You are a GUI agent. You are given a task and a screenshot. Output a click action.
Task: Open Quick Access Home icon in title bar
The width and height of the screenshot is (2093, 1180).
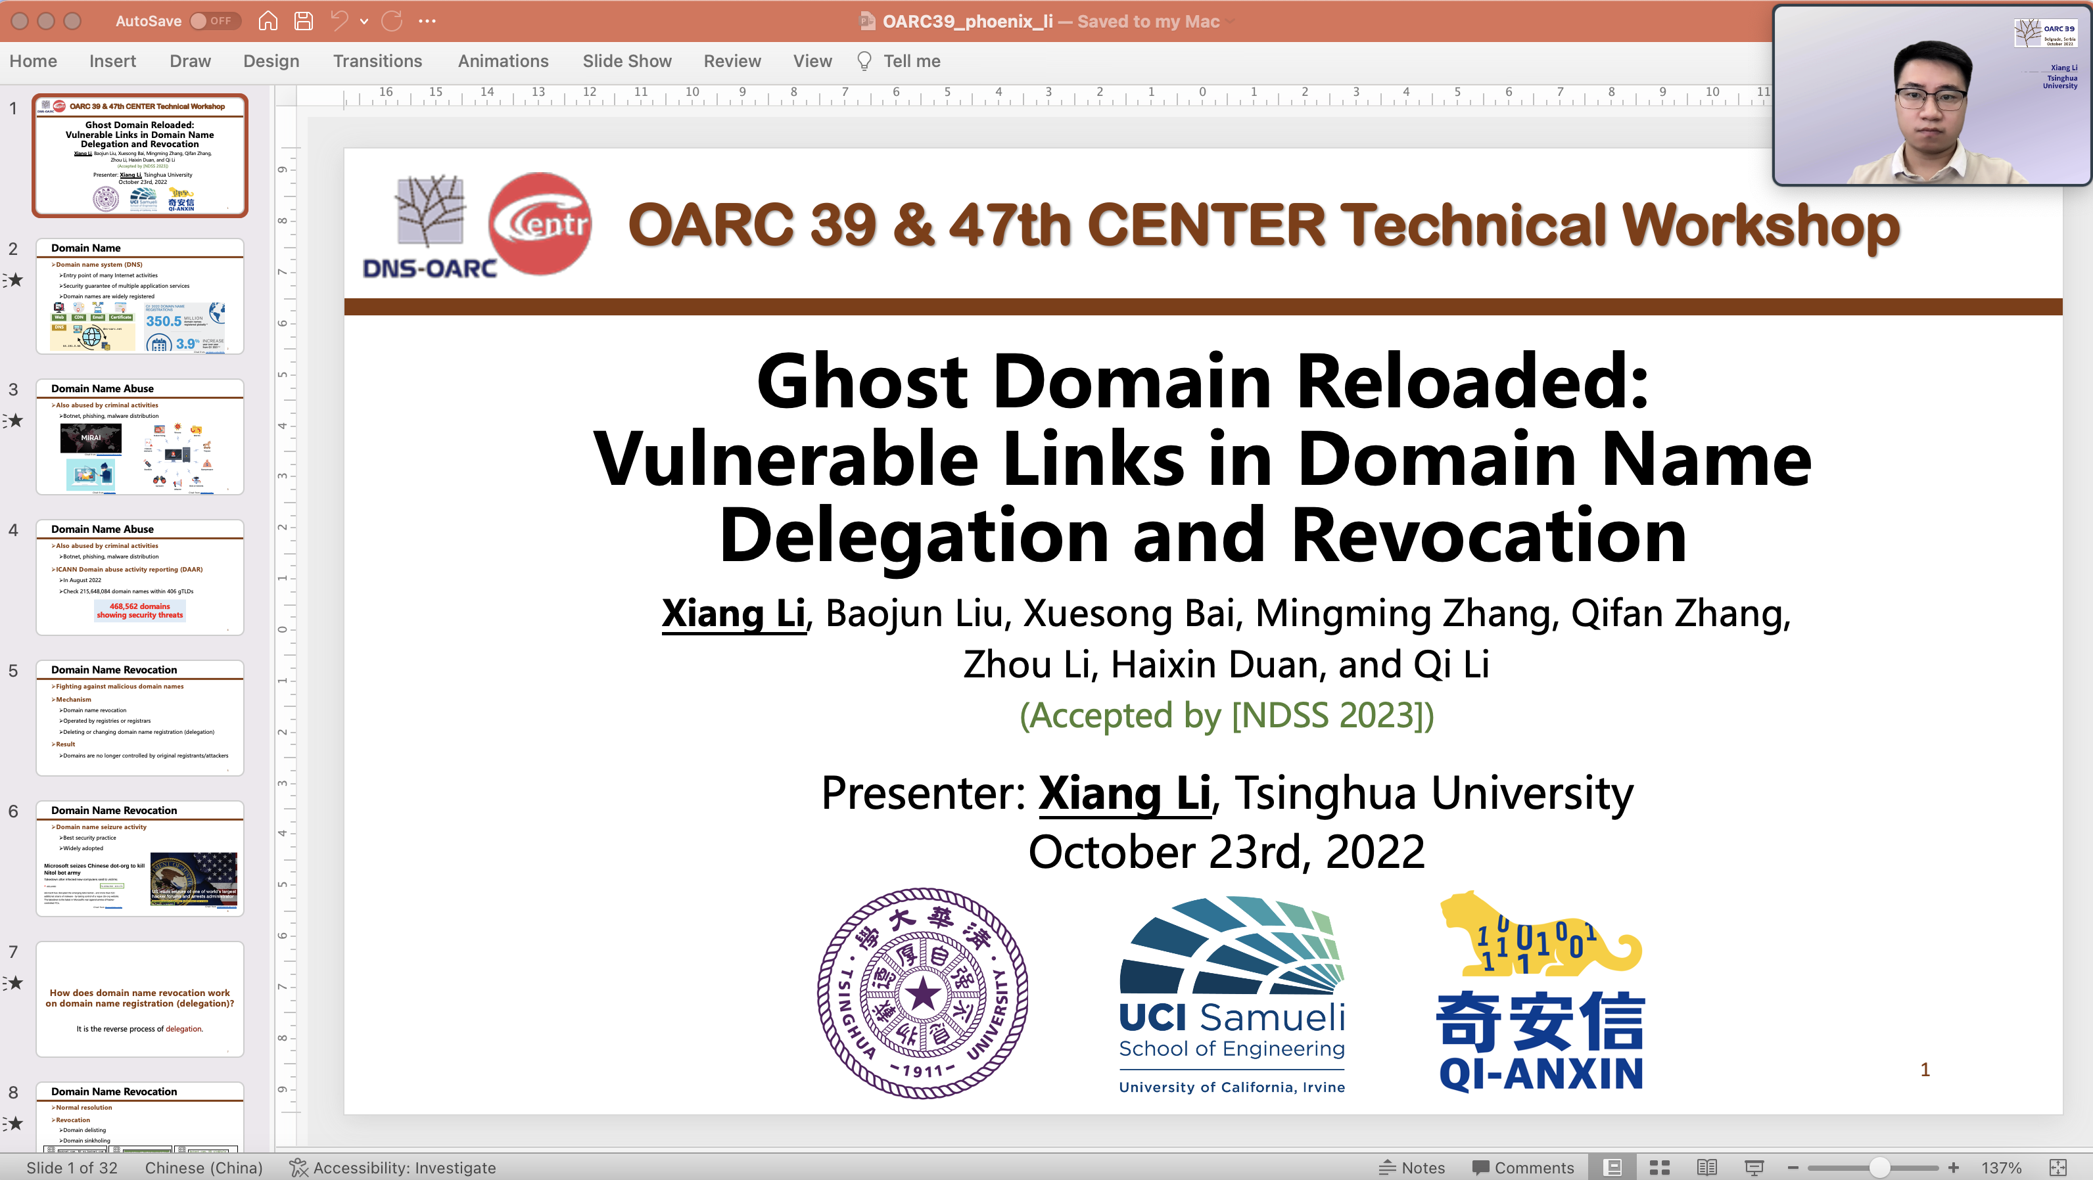pos(268,21)
